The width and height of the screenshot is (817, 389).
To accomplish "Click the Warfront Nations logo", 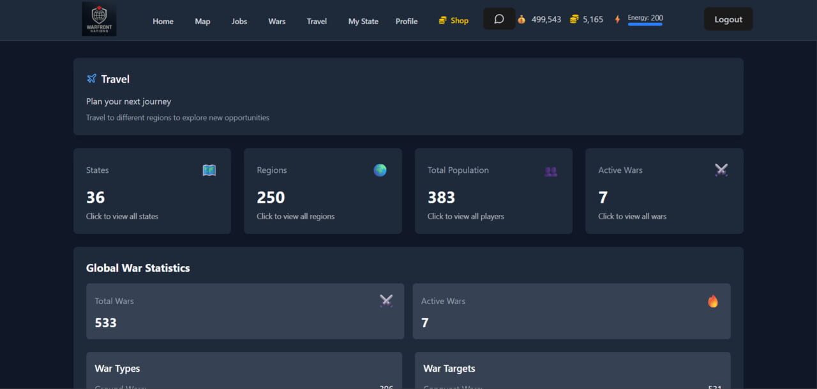I will (x=99, y=19).
